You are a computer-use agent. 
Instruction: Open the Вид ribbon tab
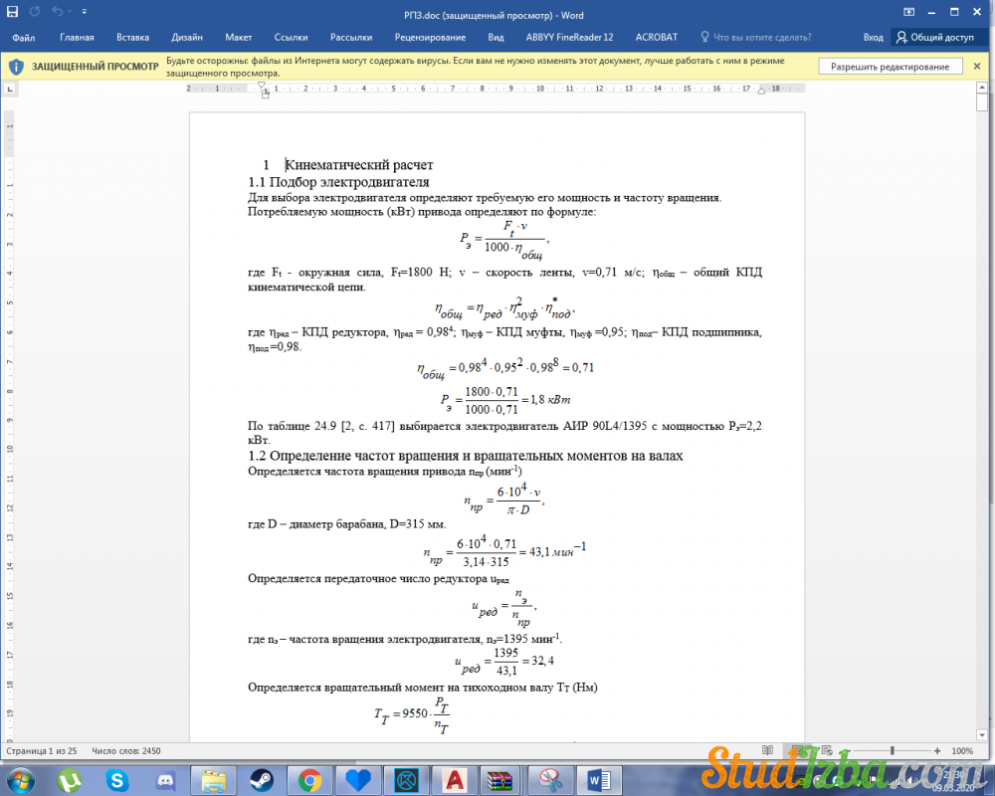(x=496, y=38)
